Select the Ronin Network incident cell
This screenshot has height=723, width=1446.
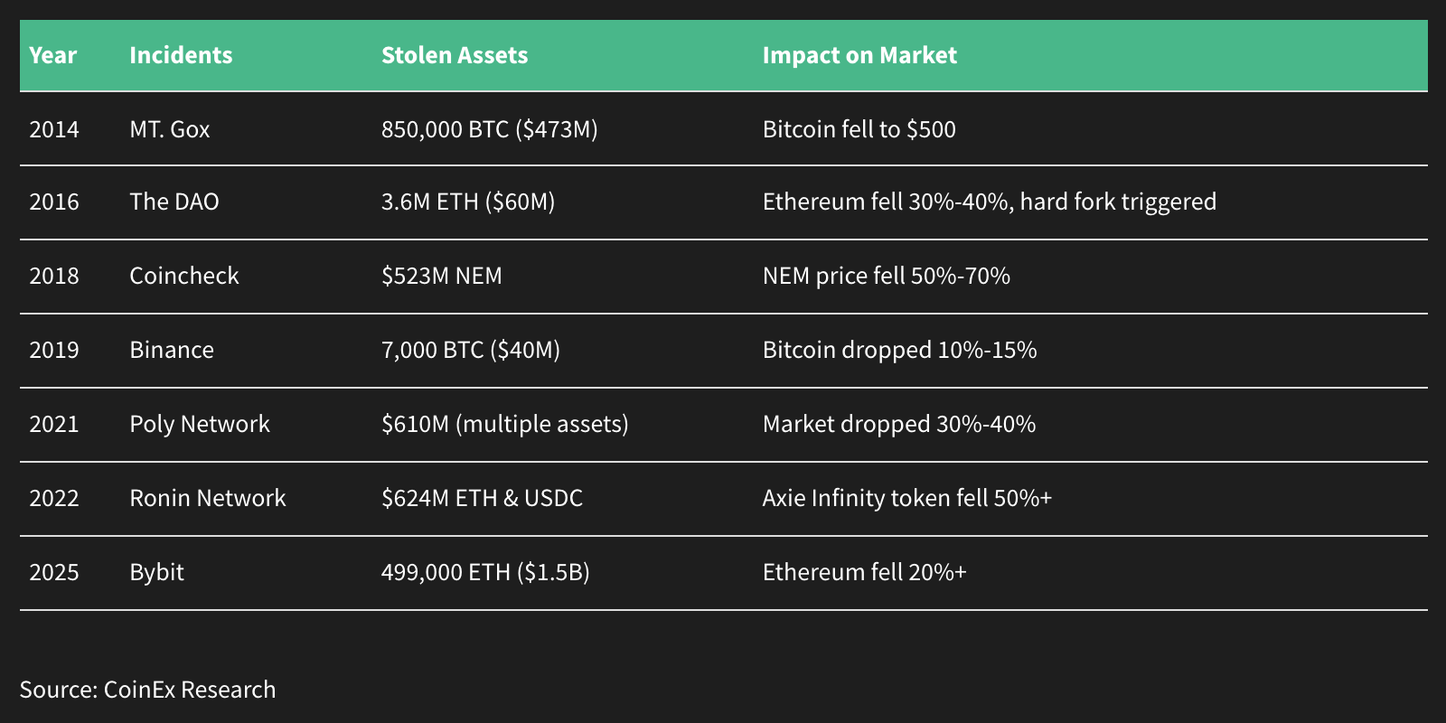click(x=208, y=498)
